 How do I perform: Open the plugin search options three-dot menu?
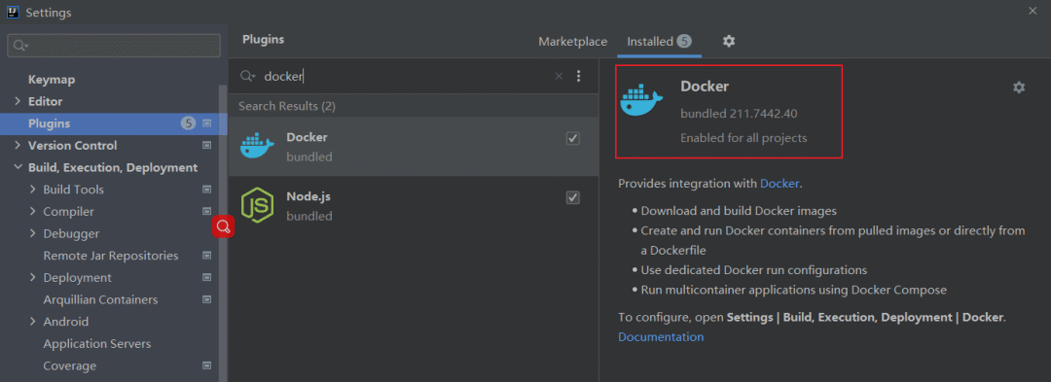(x=578, y=76)
